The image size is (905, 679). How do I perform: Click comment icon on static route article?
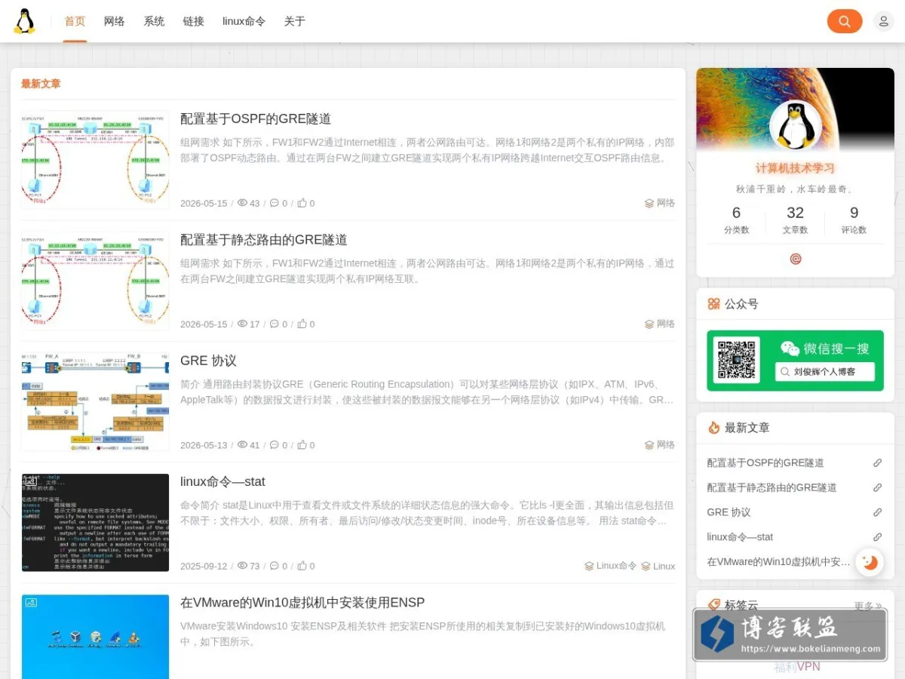[275, 324]
